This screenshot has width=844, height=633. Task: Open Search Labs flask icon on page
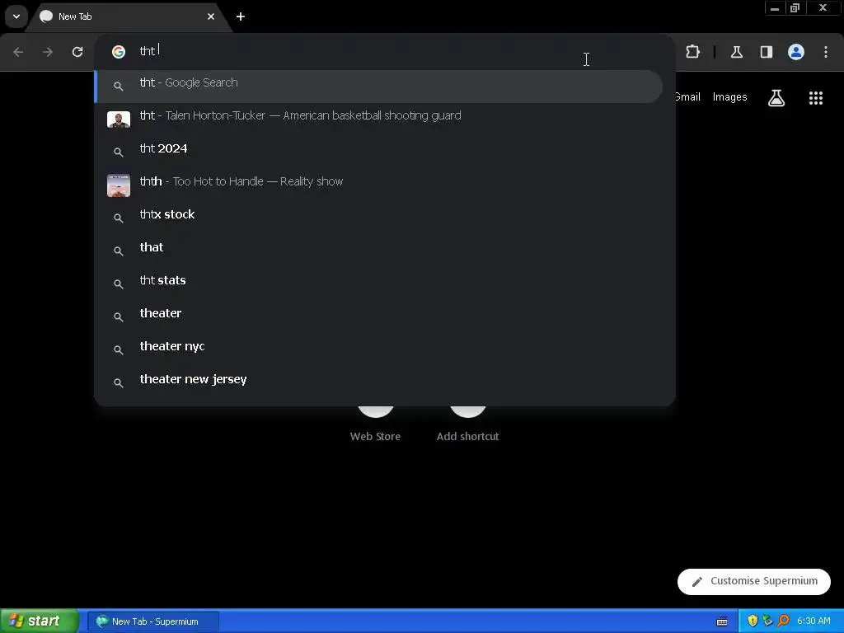pos(776,98)
